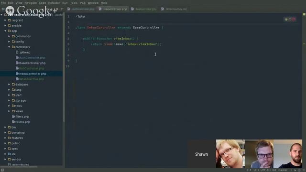Open the Navigate menu
This screenshot has height=172, width=306.
(x=31, y=3)
